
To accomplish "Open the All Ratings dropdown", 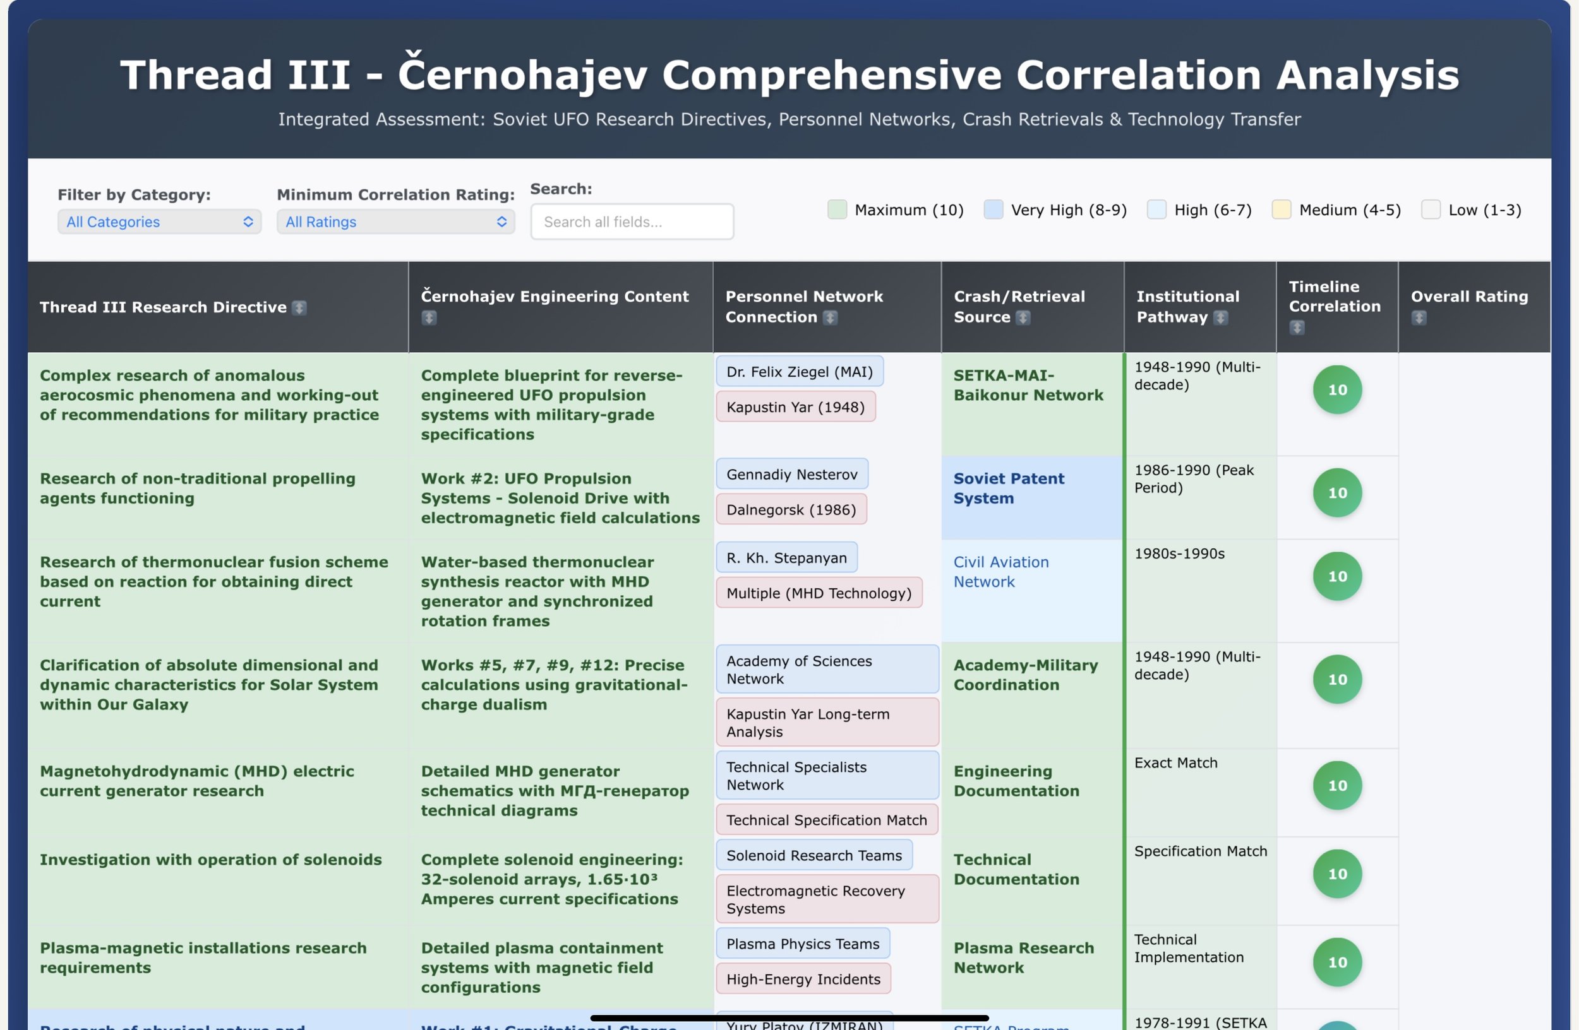I will pos(395,222).
